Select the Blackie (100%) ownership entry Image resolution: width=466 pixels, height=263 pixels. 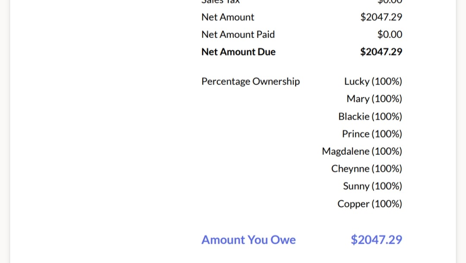370,116
